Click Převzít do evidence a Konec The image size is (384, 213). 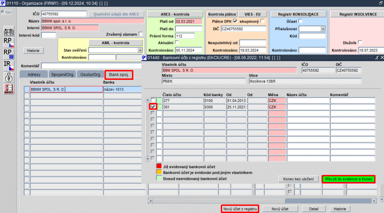click(x=348, y=179)
